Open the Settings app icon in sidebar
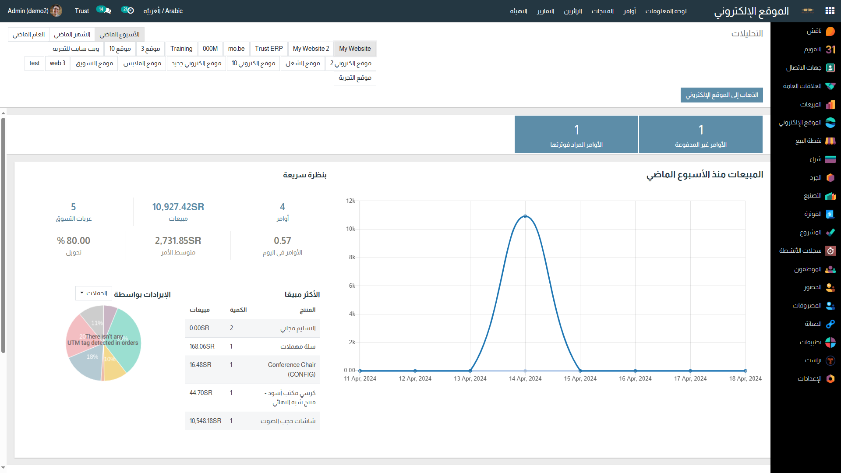Image resolution: width=841 pixels, height=473 pixels. click(830, 379)
